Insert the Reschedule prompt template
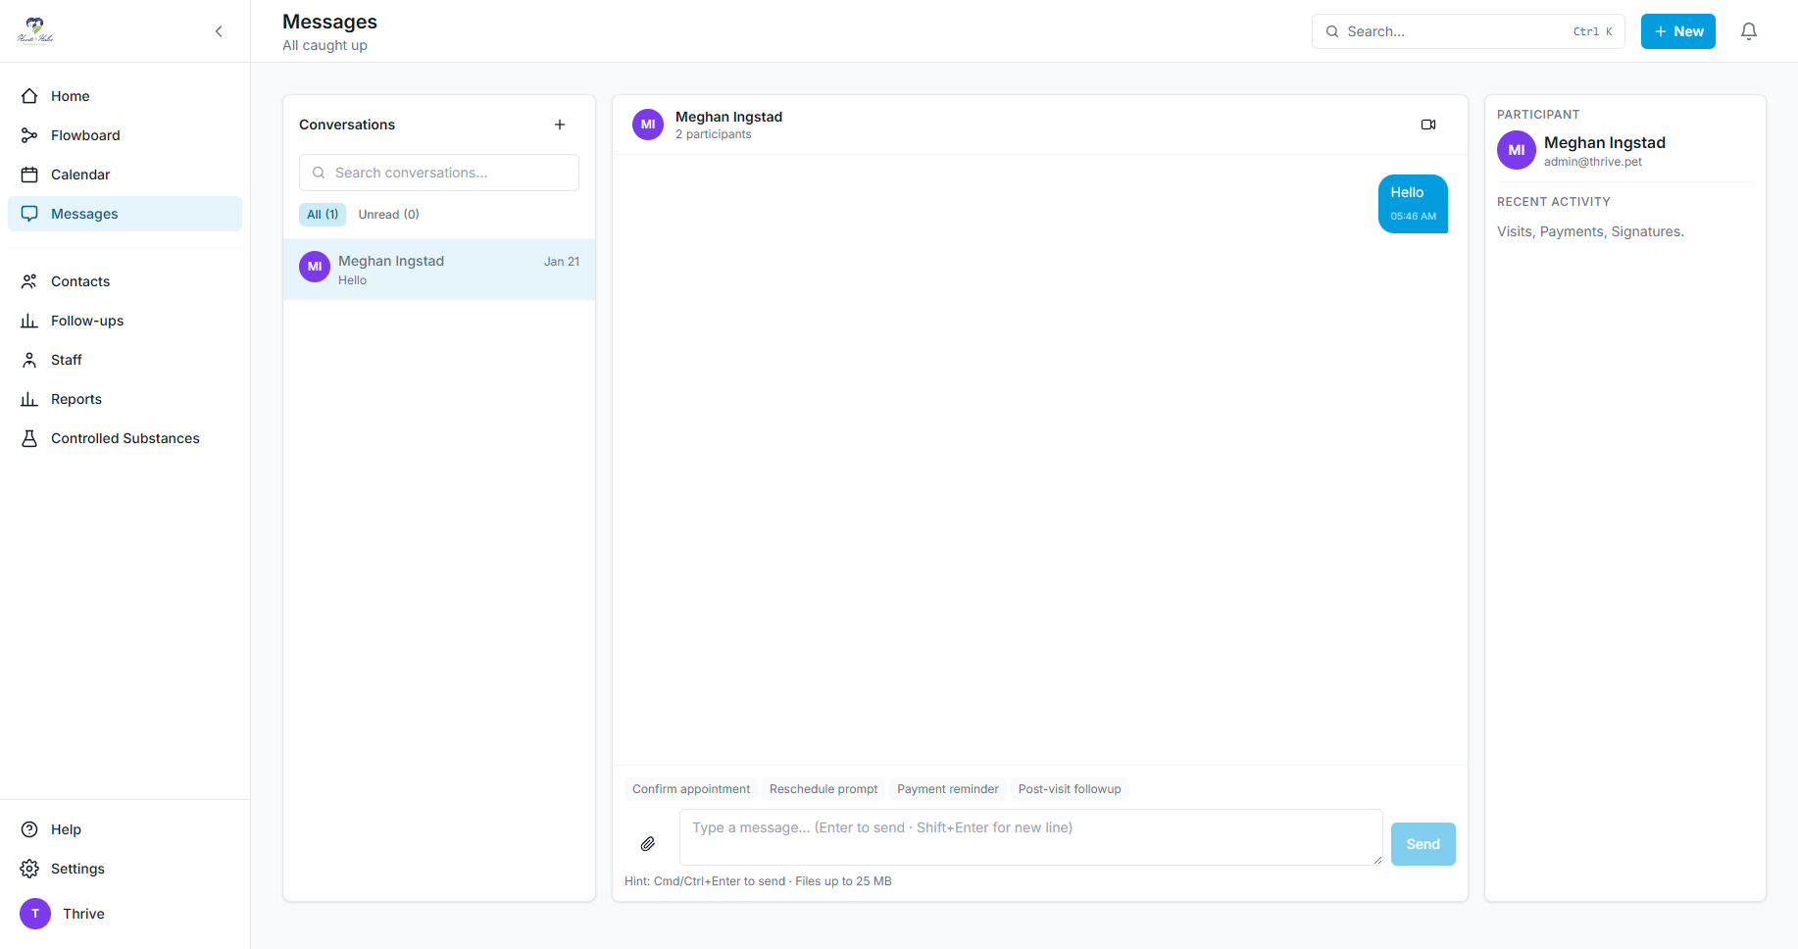The height and width of the screenshot is (949, 1798). point(824,789)
